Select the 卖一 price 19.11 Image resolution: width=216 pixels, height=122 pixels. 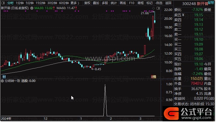pos(198,34)
